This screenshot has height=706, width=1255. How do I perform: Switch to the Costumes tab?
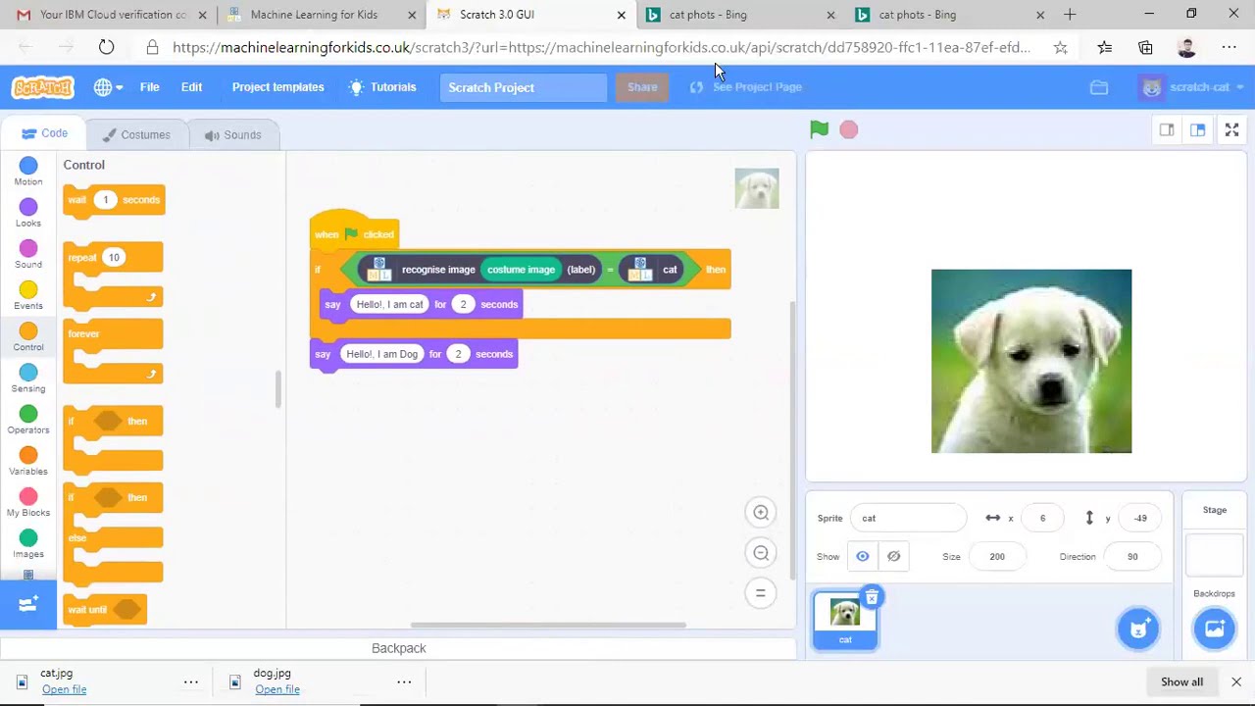(135, 134)
